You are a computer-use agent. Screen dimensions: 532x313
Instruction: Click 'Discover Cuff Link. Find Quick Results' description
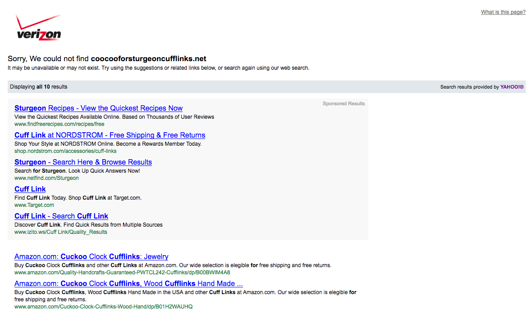88,225
